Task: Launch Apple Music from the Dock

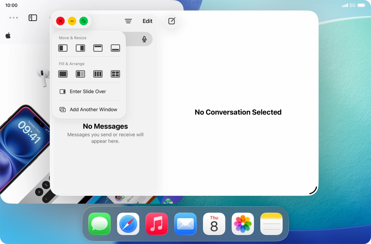Action: [x=156, y=224]
